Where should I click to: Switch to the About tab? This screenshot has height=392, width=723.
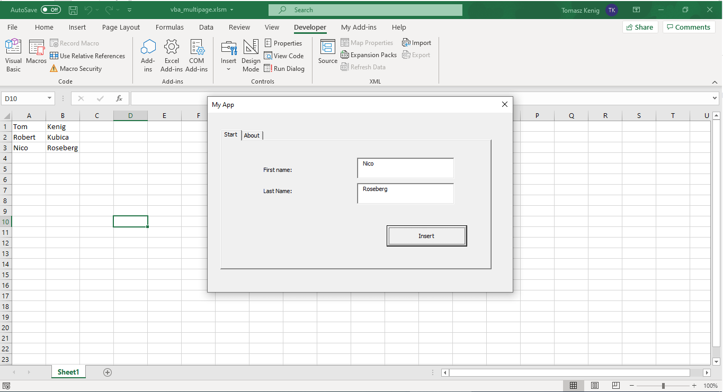[252, 135]
